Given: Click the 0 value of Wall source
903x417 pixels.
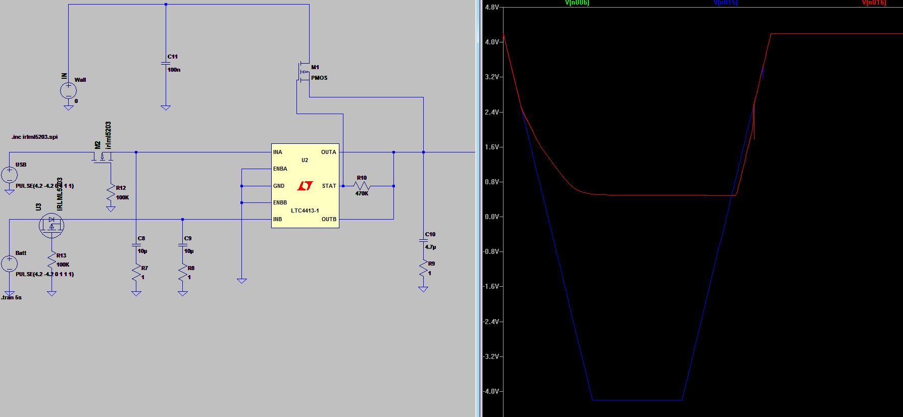Looking at the screenshot, I should 76,101.
